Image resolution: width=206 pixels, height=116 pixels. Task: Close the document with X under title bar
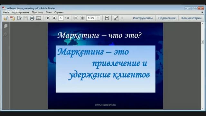click(x=202, y=12)
